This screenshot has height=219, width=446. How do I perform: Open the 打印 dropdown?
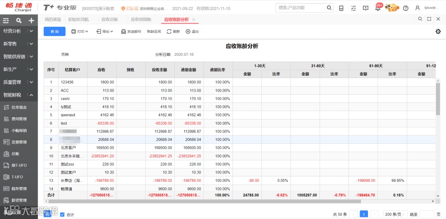click(80, 32)
